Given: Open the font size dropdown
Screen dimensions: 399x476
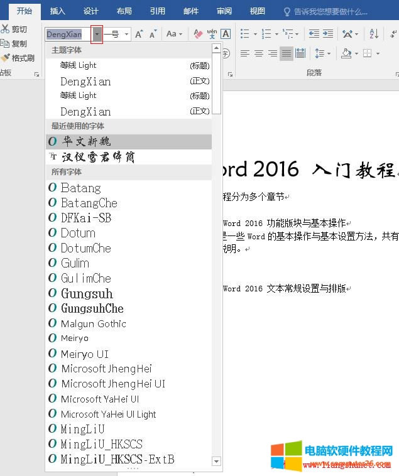Looking at the screenshot, I should [x=127, y=34].
